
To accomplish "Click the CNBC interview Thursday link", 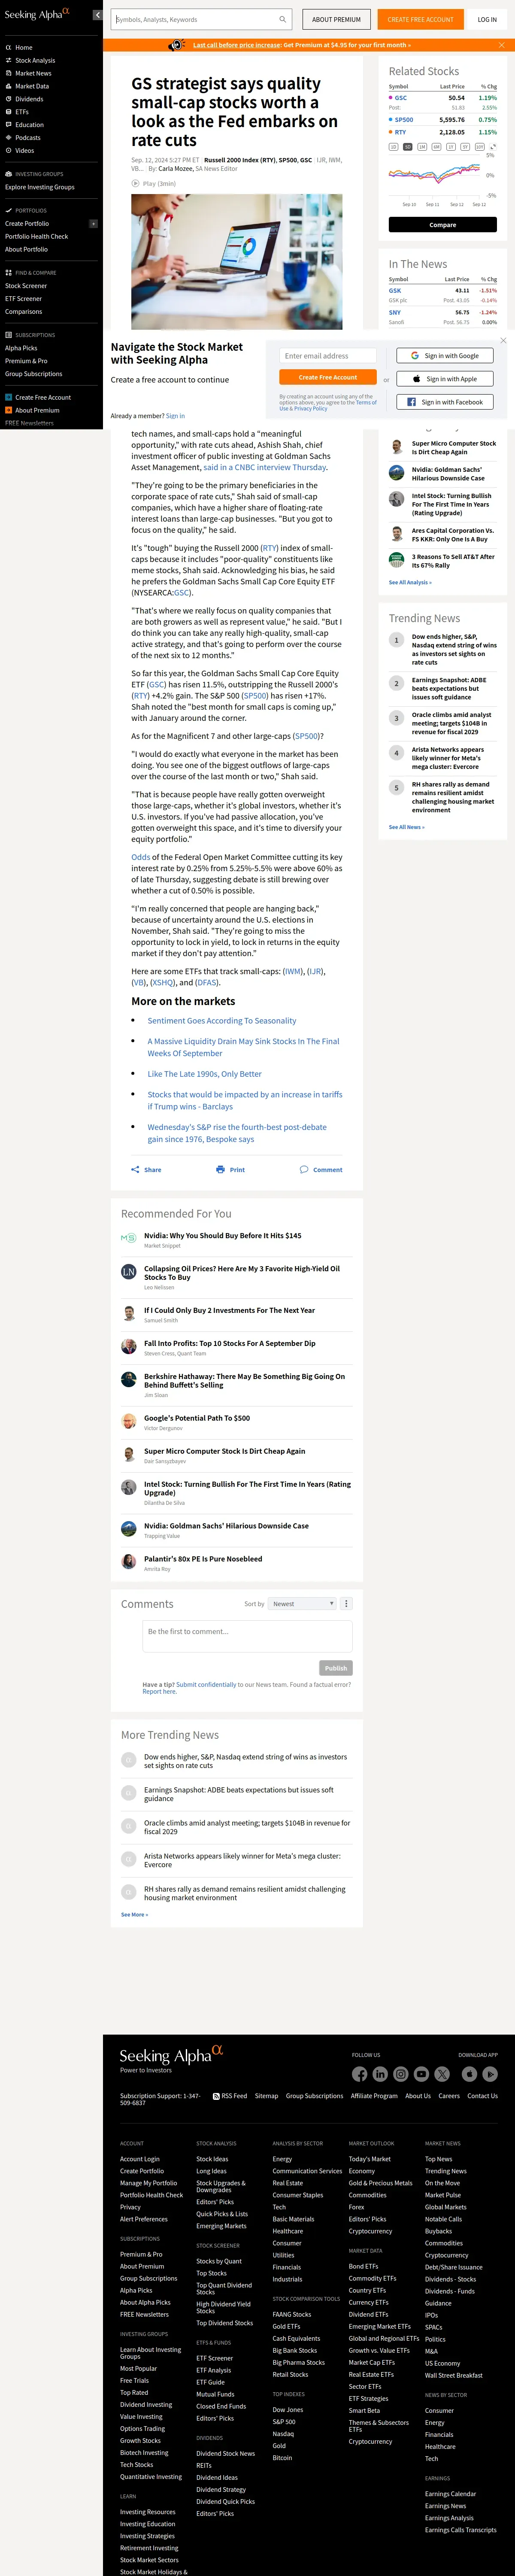I will click(x=265, y=467).
